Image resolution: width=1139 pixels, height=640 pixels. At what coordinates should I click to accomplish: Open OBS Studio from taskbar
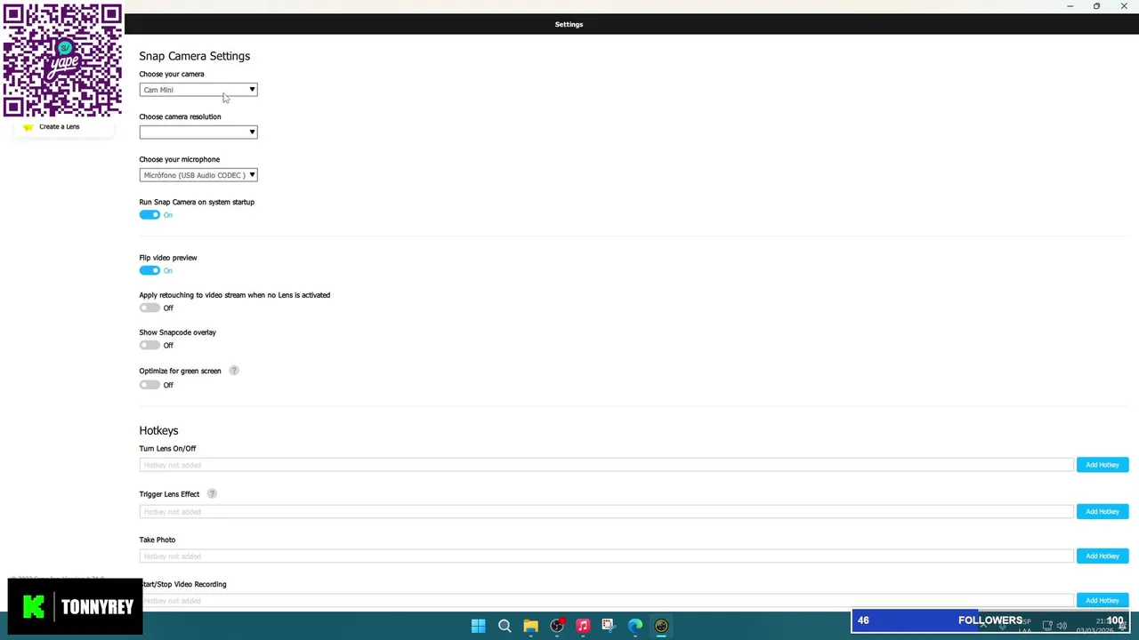coord(557,626)
